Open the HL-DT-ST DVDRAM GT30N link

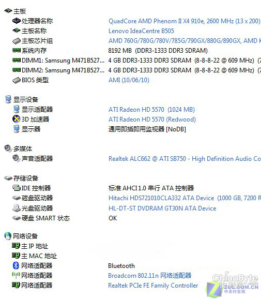pos(162,208)
